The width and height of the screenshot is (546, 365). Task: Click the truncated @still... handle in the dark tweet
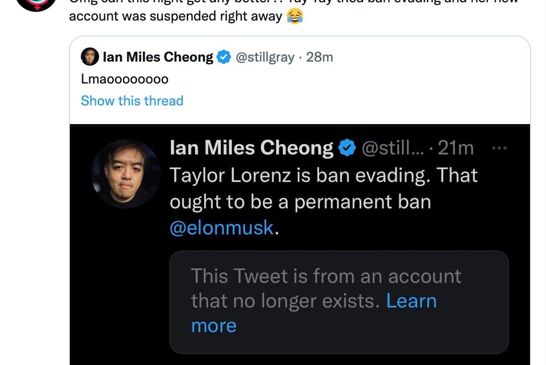pyautogui.click(x=393, y=148)
